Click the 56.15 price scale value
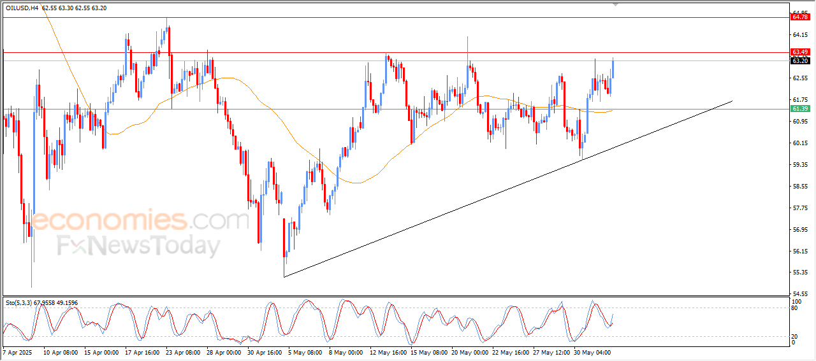 [800, 251]
